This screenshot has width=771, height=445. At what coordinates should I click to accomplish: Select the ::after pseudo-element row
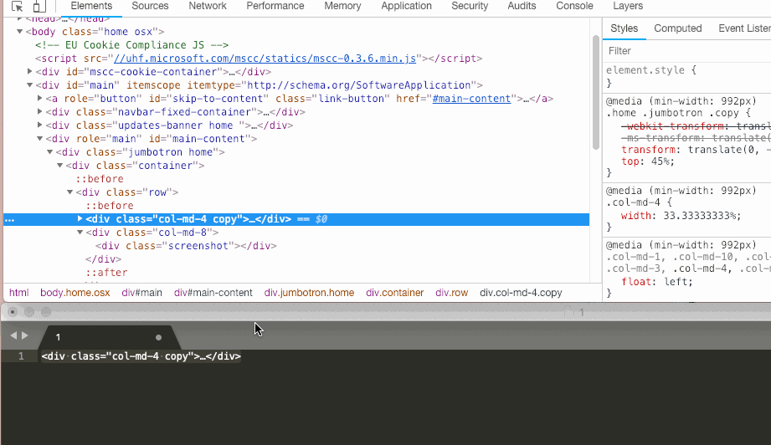(x=106, y=273)
